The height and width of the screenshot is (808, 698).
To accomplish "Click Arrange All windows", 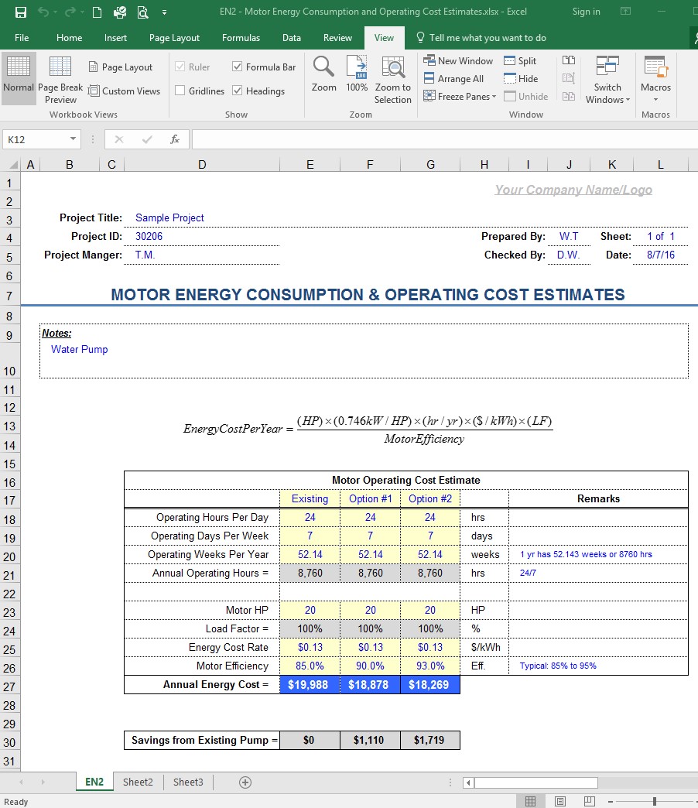I will [453, 78].
